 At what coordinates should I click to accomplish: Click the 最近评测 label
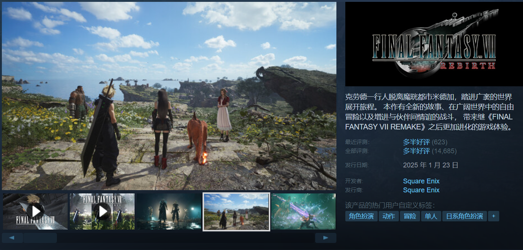tap(358, 142)
